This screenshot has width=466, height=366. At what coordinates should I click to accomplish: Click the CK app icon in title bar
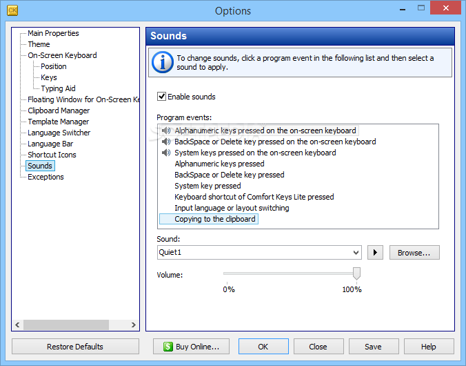(x=12, y=10)
